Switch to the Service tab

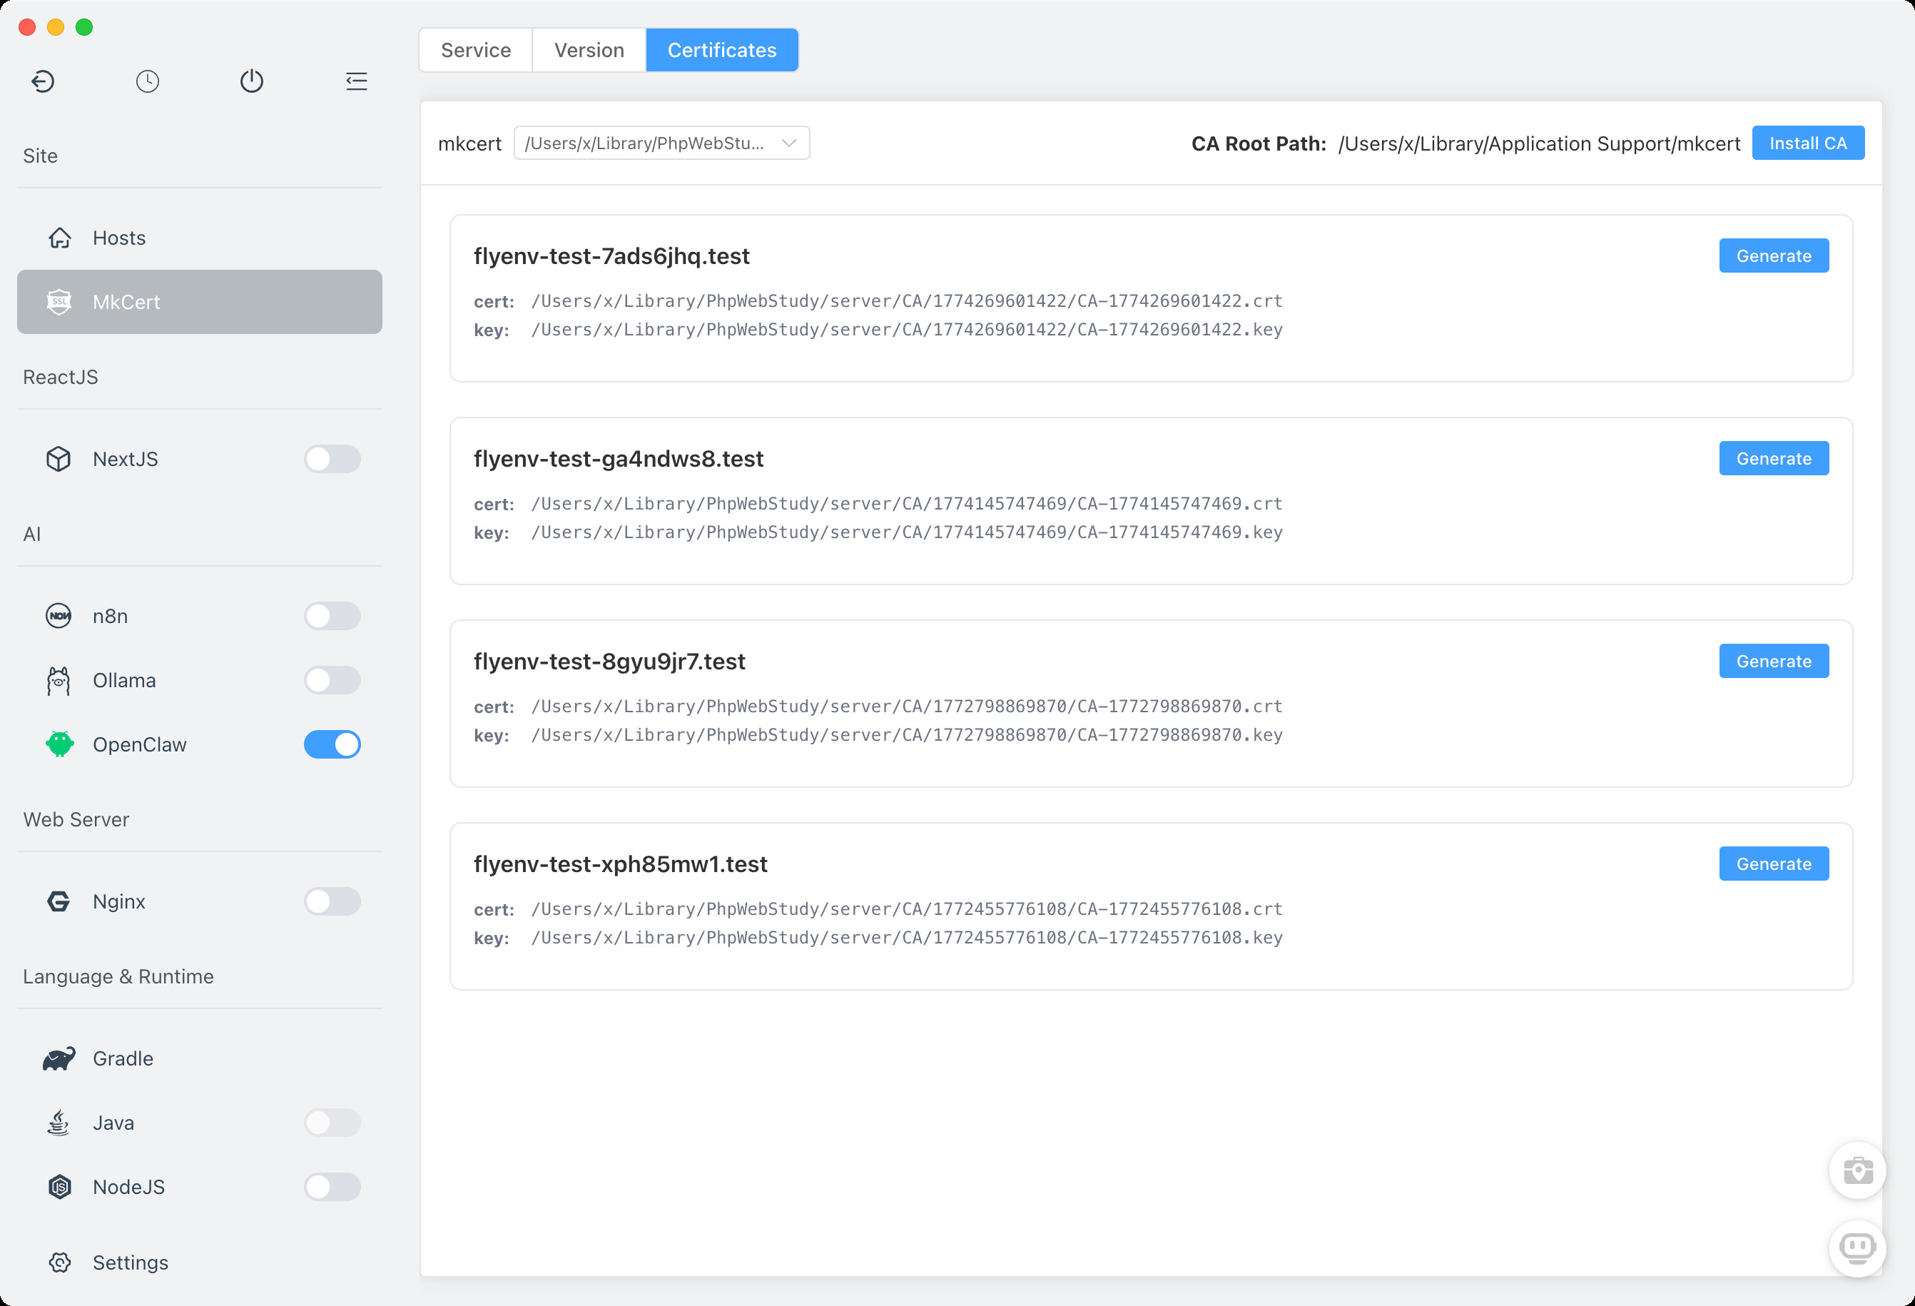[x=475, y=50]
